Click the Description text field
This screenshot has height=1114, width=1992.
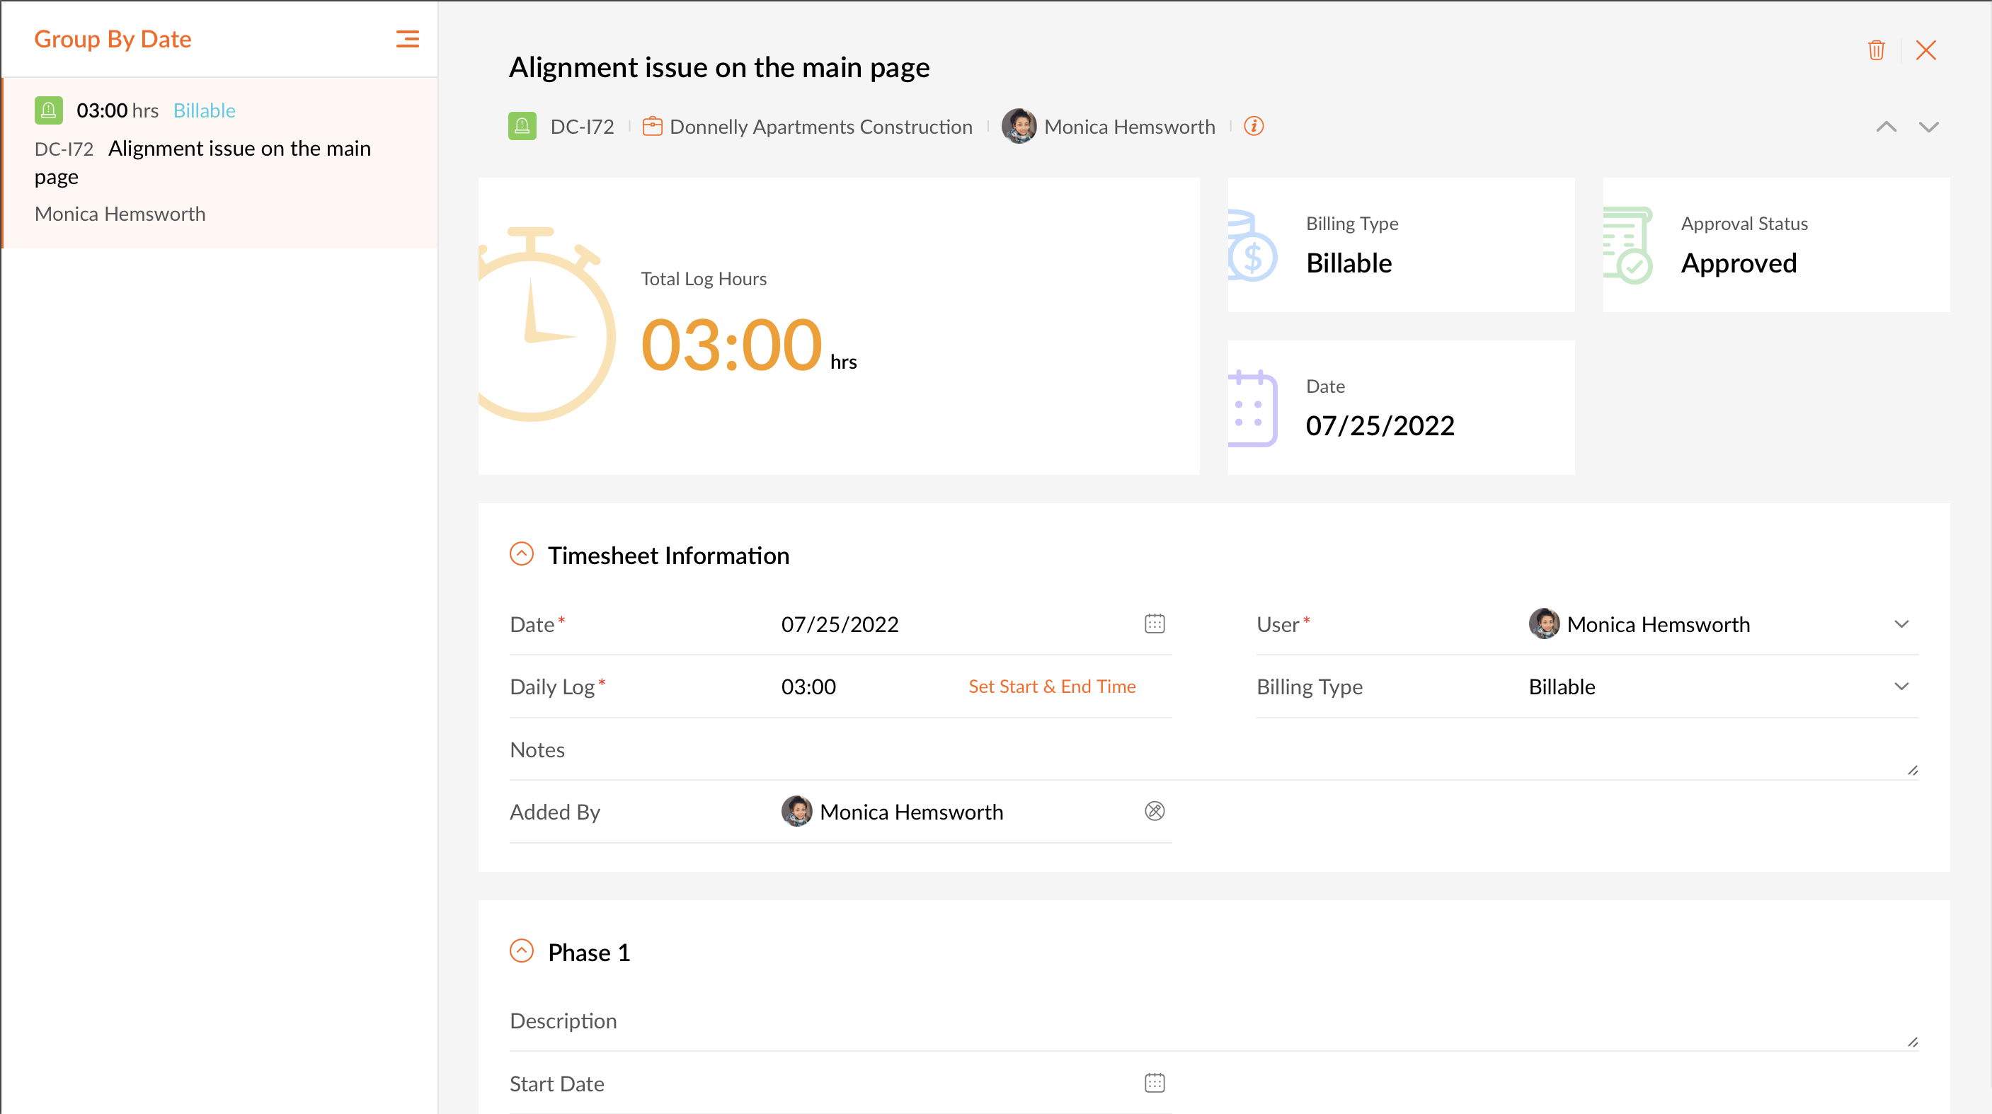pos(1237,1021)
